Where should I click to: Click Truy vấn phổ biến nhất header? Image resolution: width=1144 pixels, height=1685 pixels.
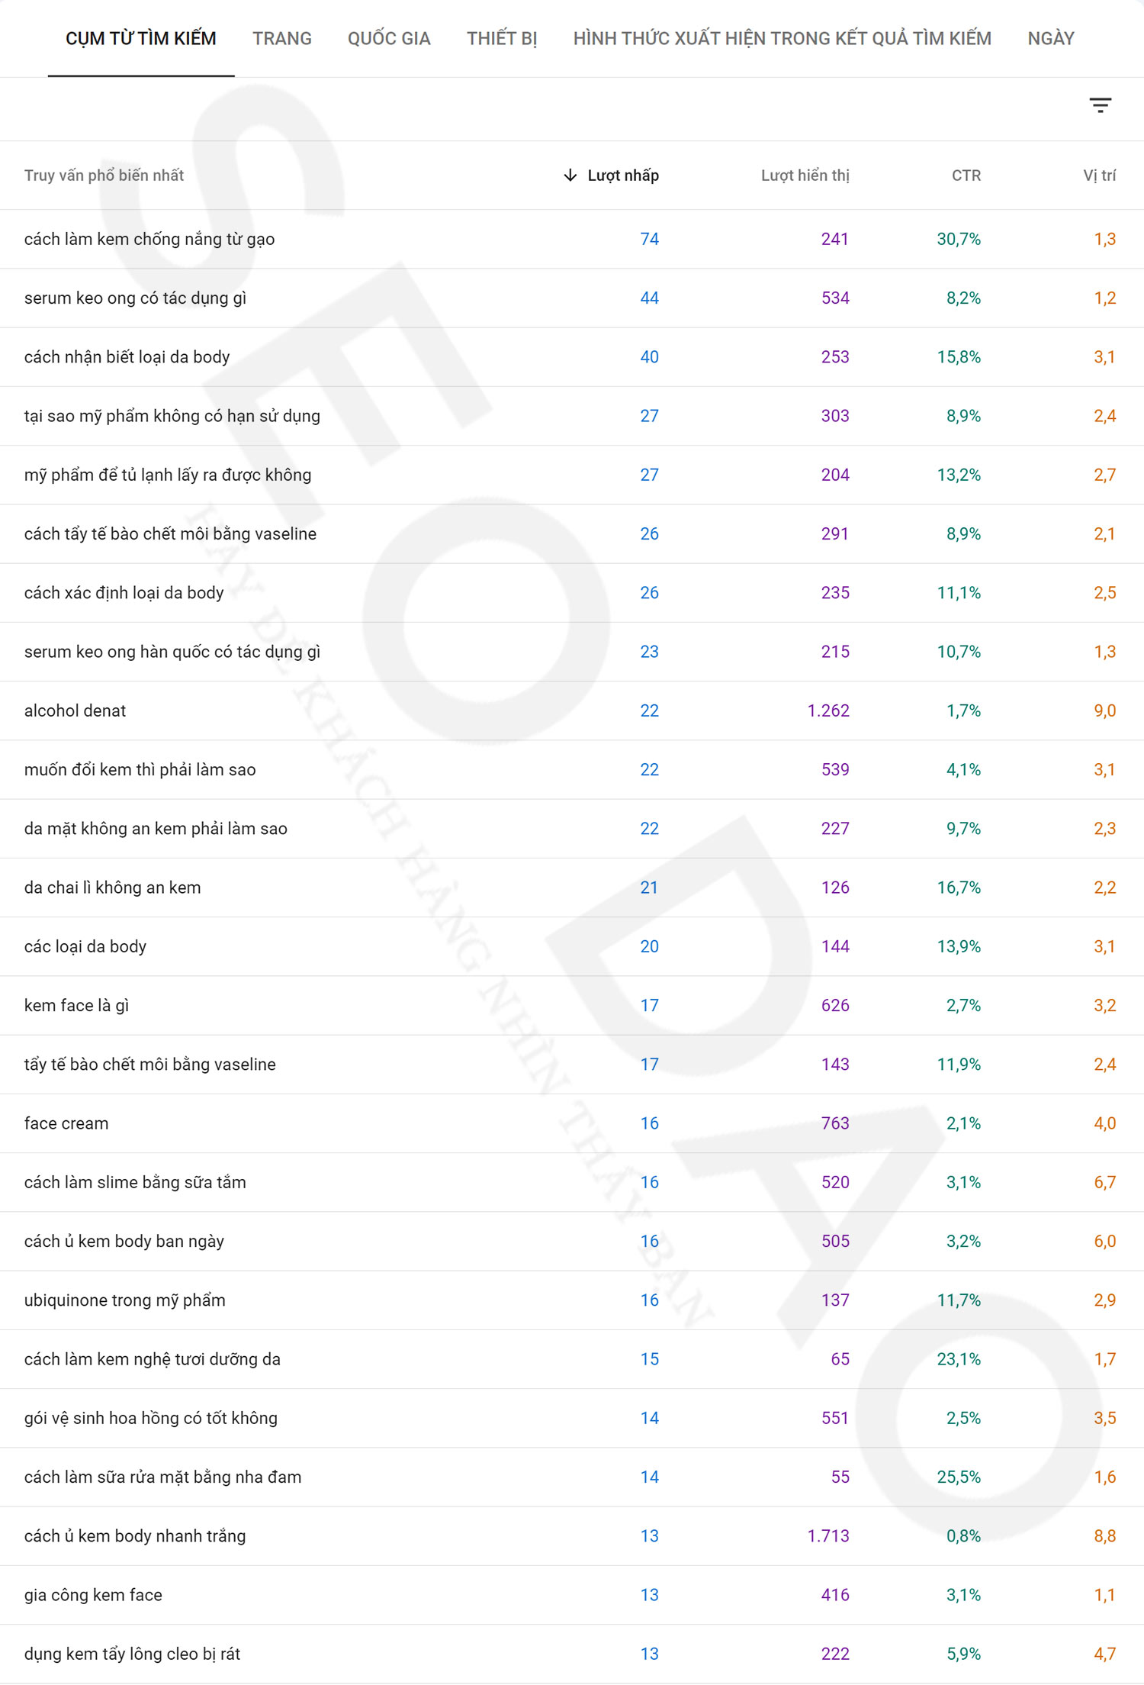pos(104,176)
